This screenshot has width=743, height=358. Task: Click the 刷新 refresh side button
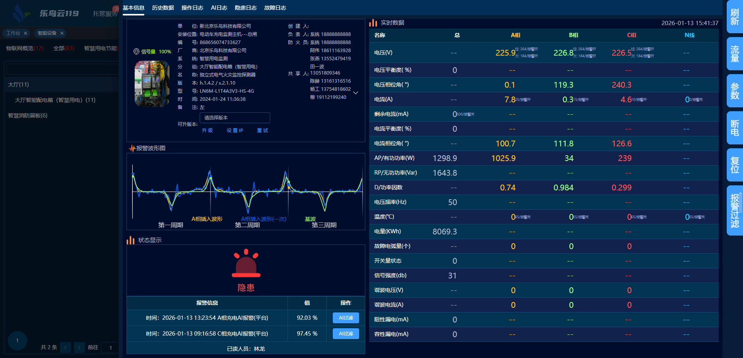coord(734,17)
